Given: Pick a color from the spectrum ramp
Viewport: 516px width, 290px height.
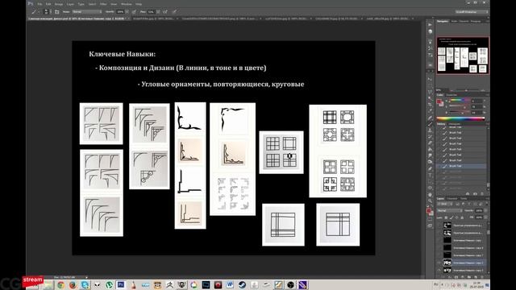Looking at the screenshot, I should pyautogui.click(x=460, y=119).
